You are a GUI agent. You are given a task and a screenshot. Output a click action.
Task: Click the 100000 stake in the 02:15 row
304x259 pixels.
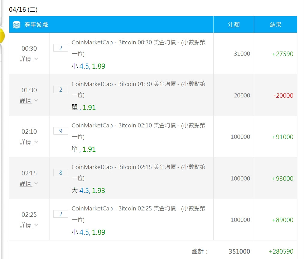tap(240, 179)
